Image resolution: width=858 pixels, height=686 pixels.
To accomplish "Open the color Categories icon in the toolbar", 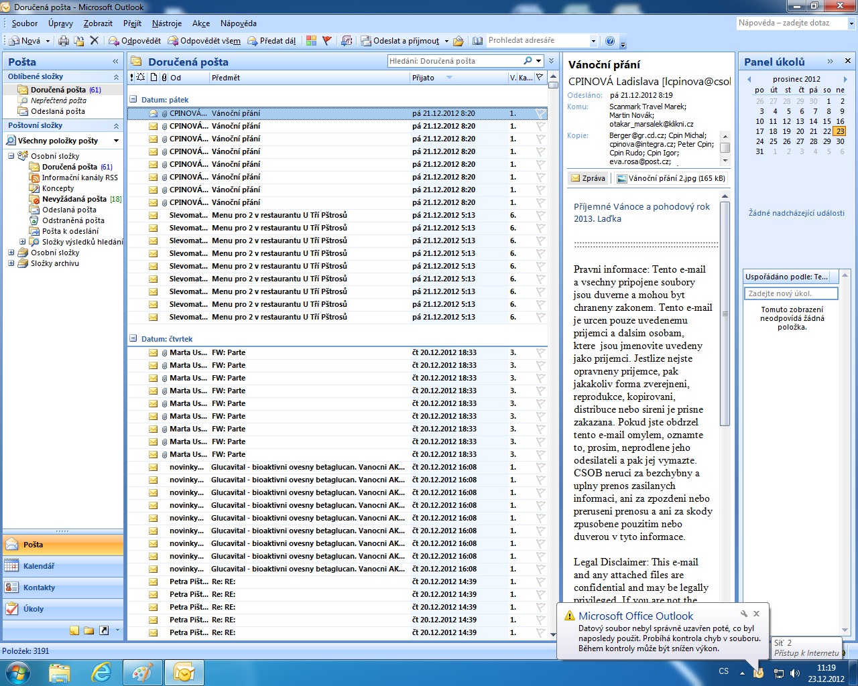I will (311, 41).
